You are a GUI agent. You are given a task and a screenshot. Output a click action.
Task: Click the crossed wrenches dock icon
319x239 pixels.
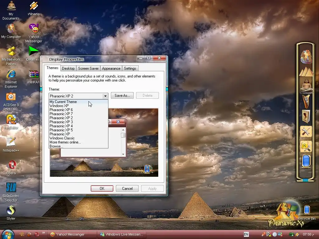point(306,132)
